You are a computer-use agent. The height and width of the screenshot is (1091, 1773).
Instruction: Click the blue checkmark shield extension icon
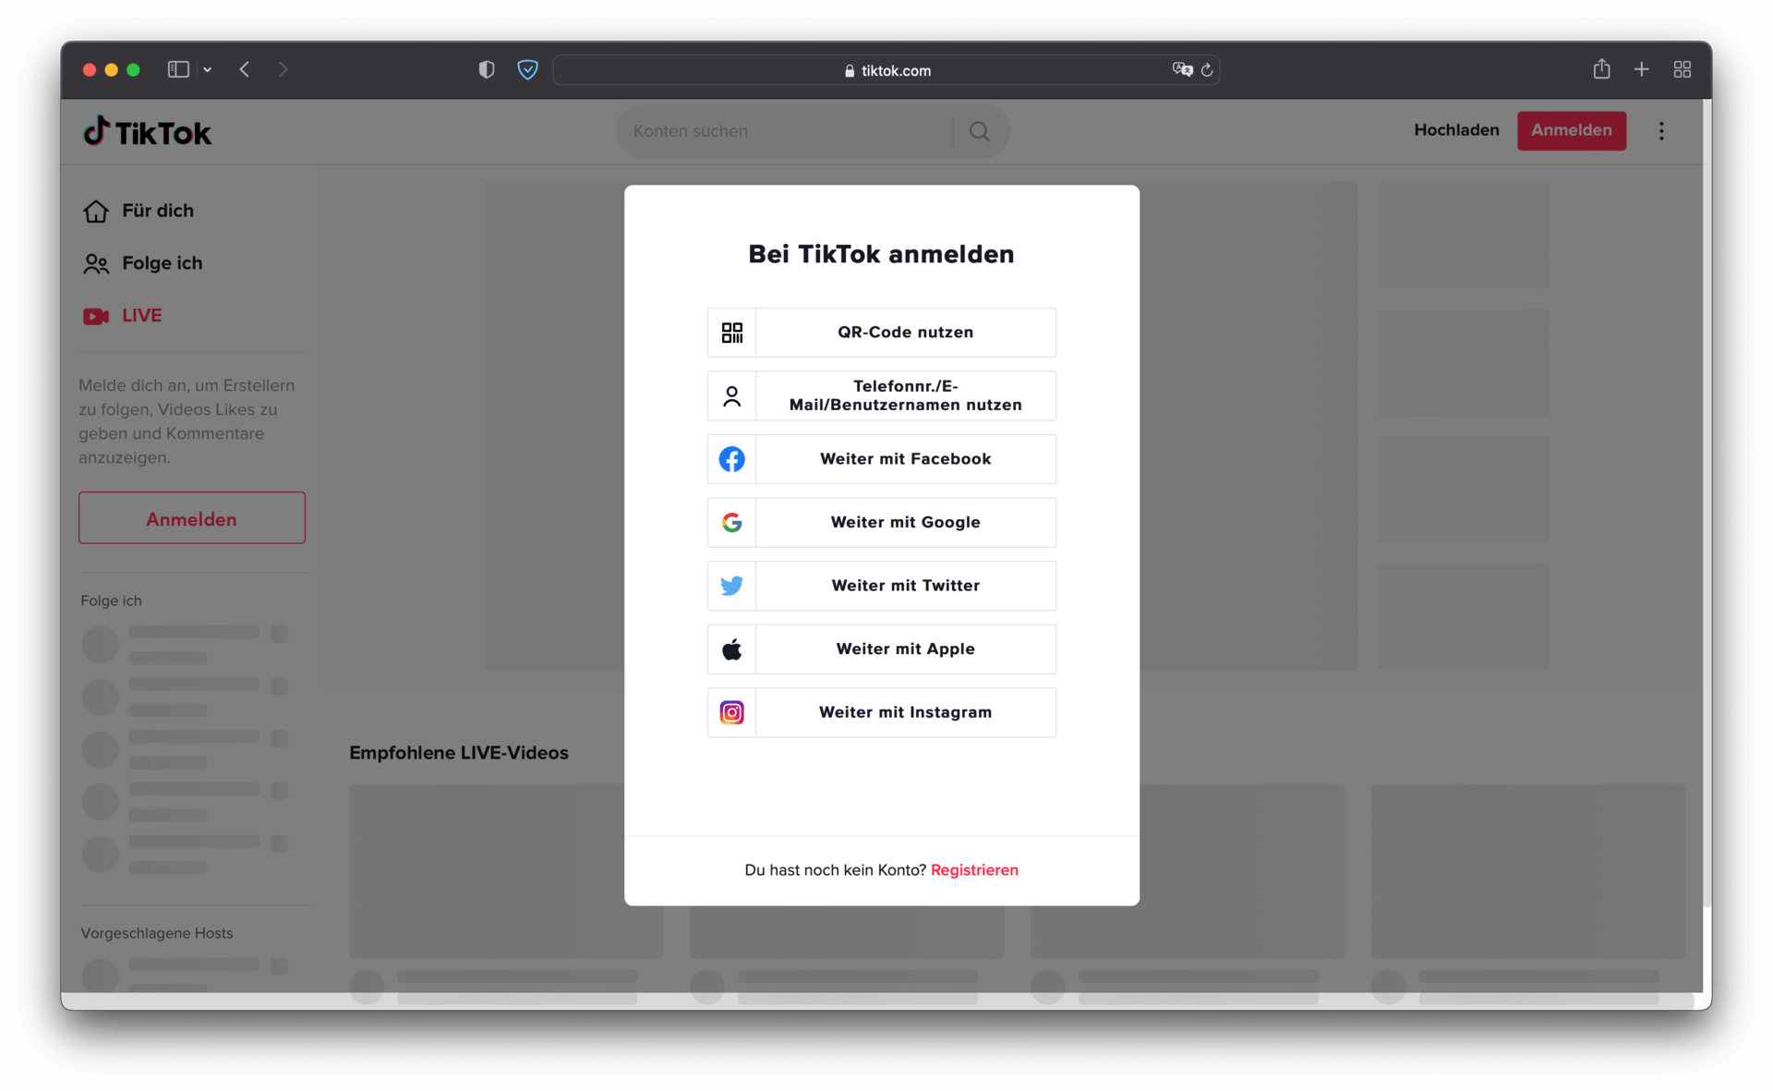pos(527,70)
